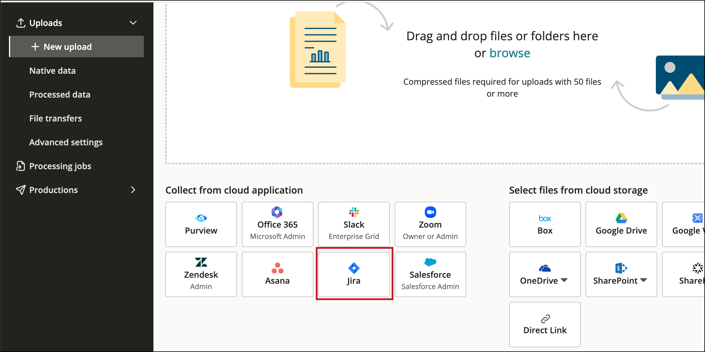Image resolution: width=705 pixels, height=352 pixels.
Task: Click the Google Vault icon
Action: pyautogui.click(x=697, y=218)
